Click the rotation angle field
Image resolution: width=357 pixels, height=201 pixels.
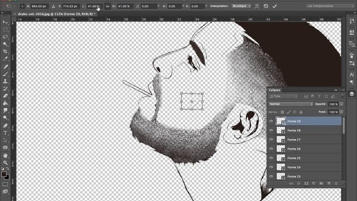pos(148,6)
